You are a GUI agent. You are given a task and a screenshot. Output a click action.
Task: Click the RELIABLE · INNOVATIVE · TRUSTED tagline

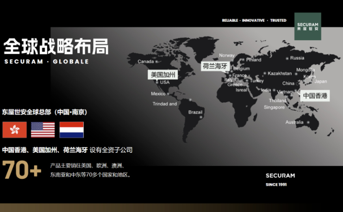(x=254, y=21)
